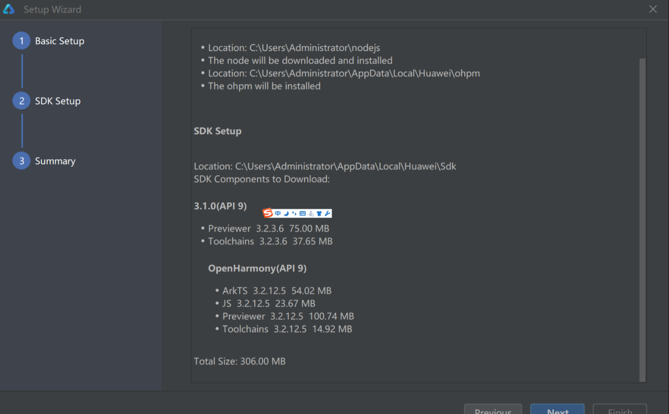Toggle half/full-width moon icon on IME bar
Screen dimensions: 669x414
286,213
